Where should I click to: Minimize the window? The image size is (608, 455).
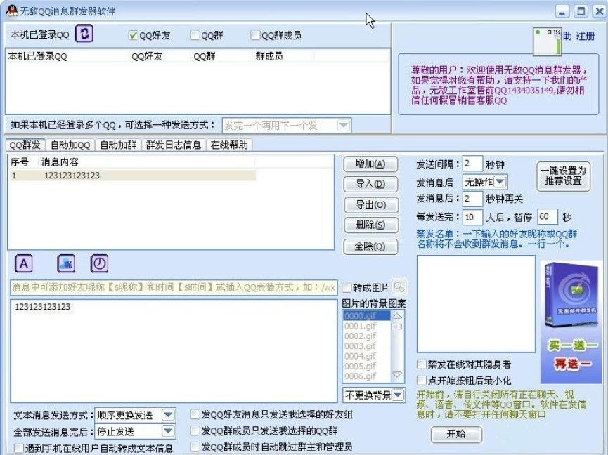[x=562, y=11]
